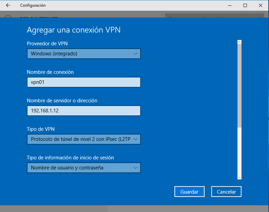This screenshot has width=269, height=212.
Task: Click the Nombre de servidor o dirección label
Action: (62, 101)
